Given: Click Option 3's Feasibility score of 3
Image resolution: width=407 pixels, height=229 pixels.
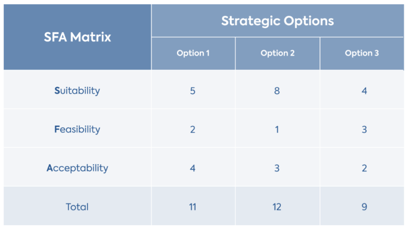Looking at the screenshot, I should coord(364,129).
